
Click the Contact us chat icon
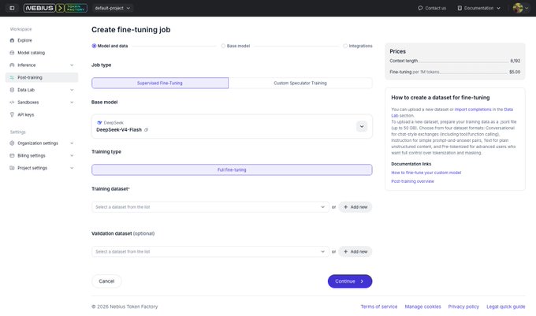(x=420, y=8)
